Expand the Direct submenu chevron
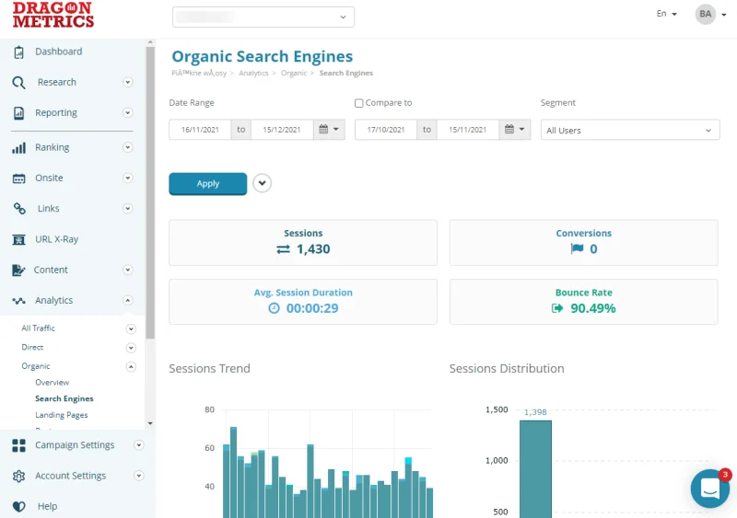This screenshot has height=518, width=737. click(x=131, y=348)
